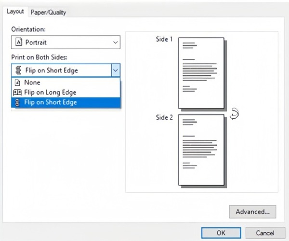Screen dimensions: 289x241
Task: Click the notepad icon beside Flip on Short Edge
Action: pyautogui.click(x=18, y=102)
